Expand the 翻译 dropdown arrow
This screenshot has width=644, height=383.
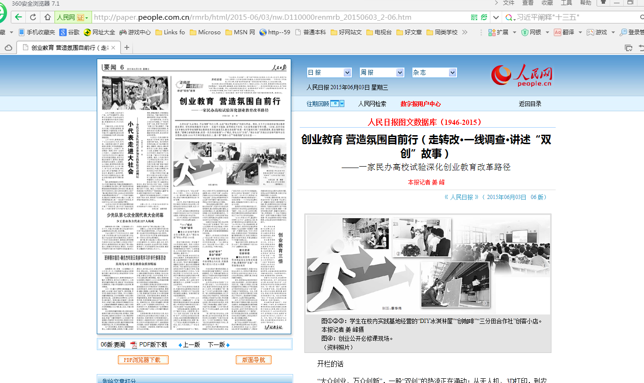tap(581, 32)
